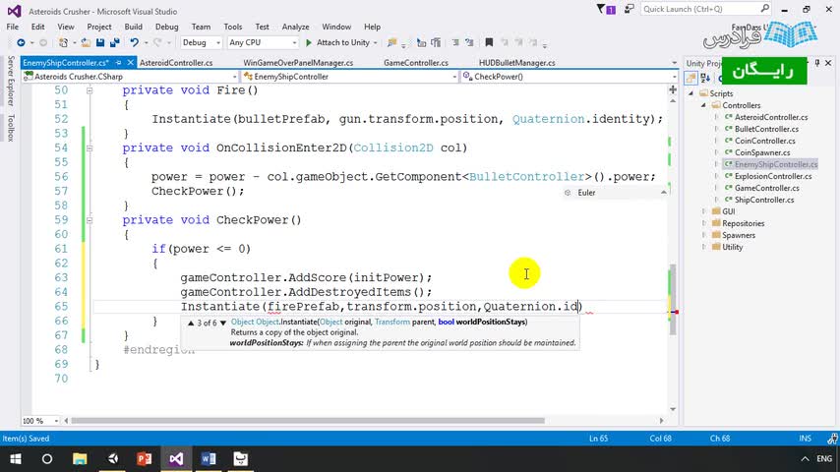Click the green Attach to Unity play icon
The height and width of the screenshot is (472, 840).
point(309,42)
